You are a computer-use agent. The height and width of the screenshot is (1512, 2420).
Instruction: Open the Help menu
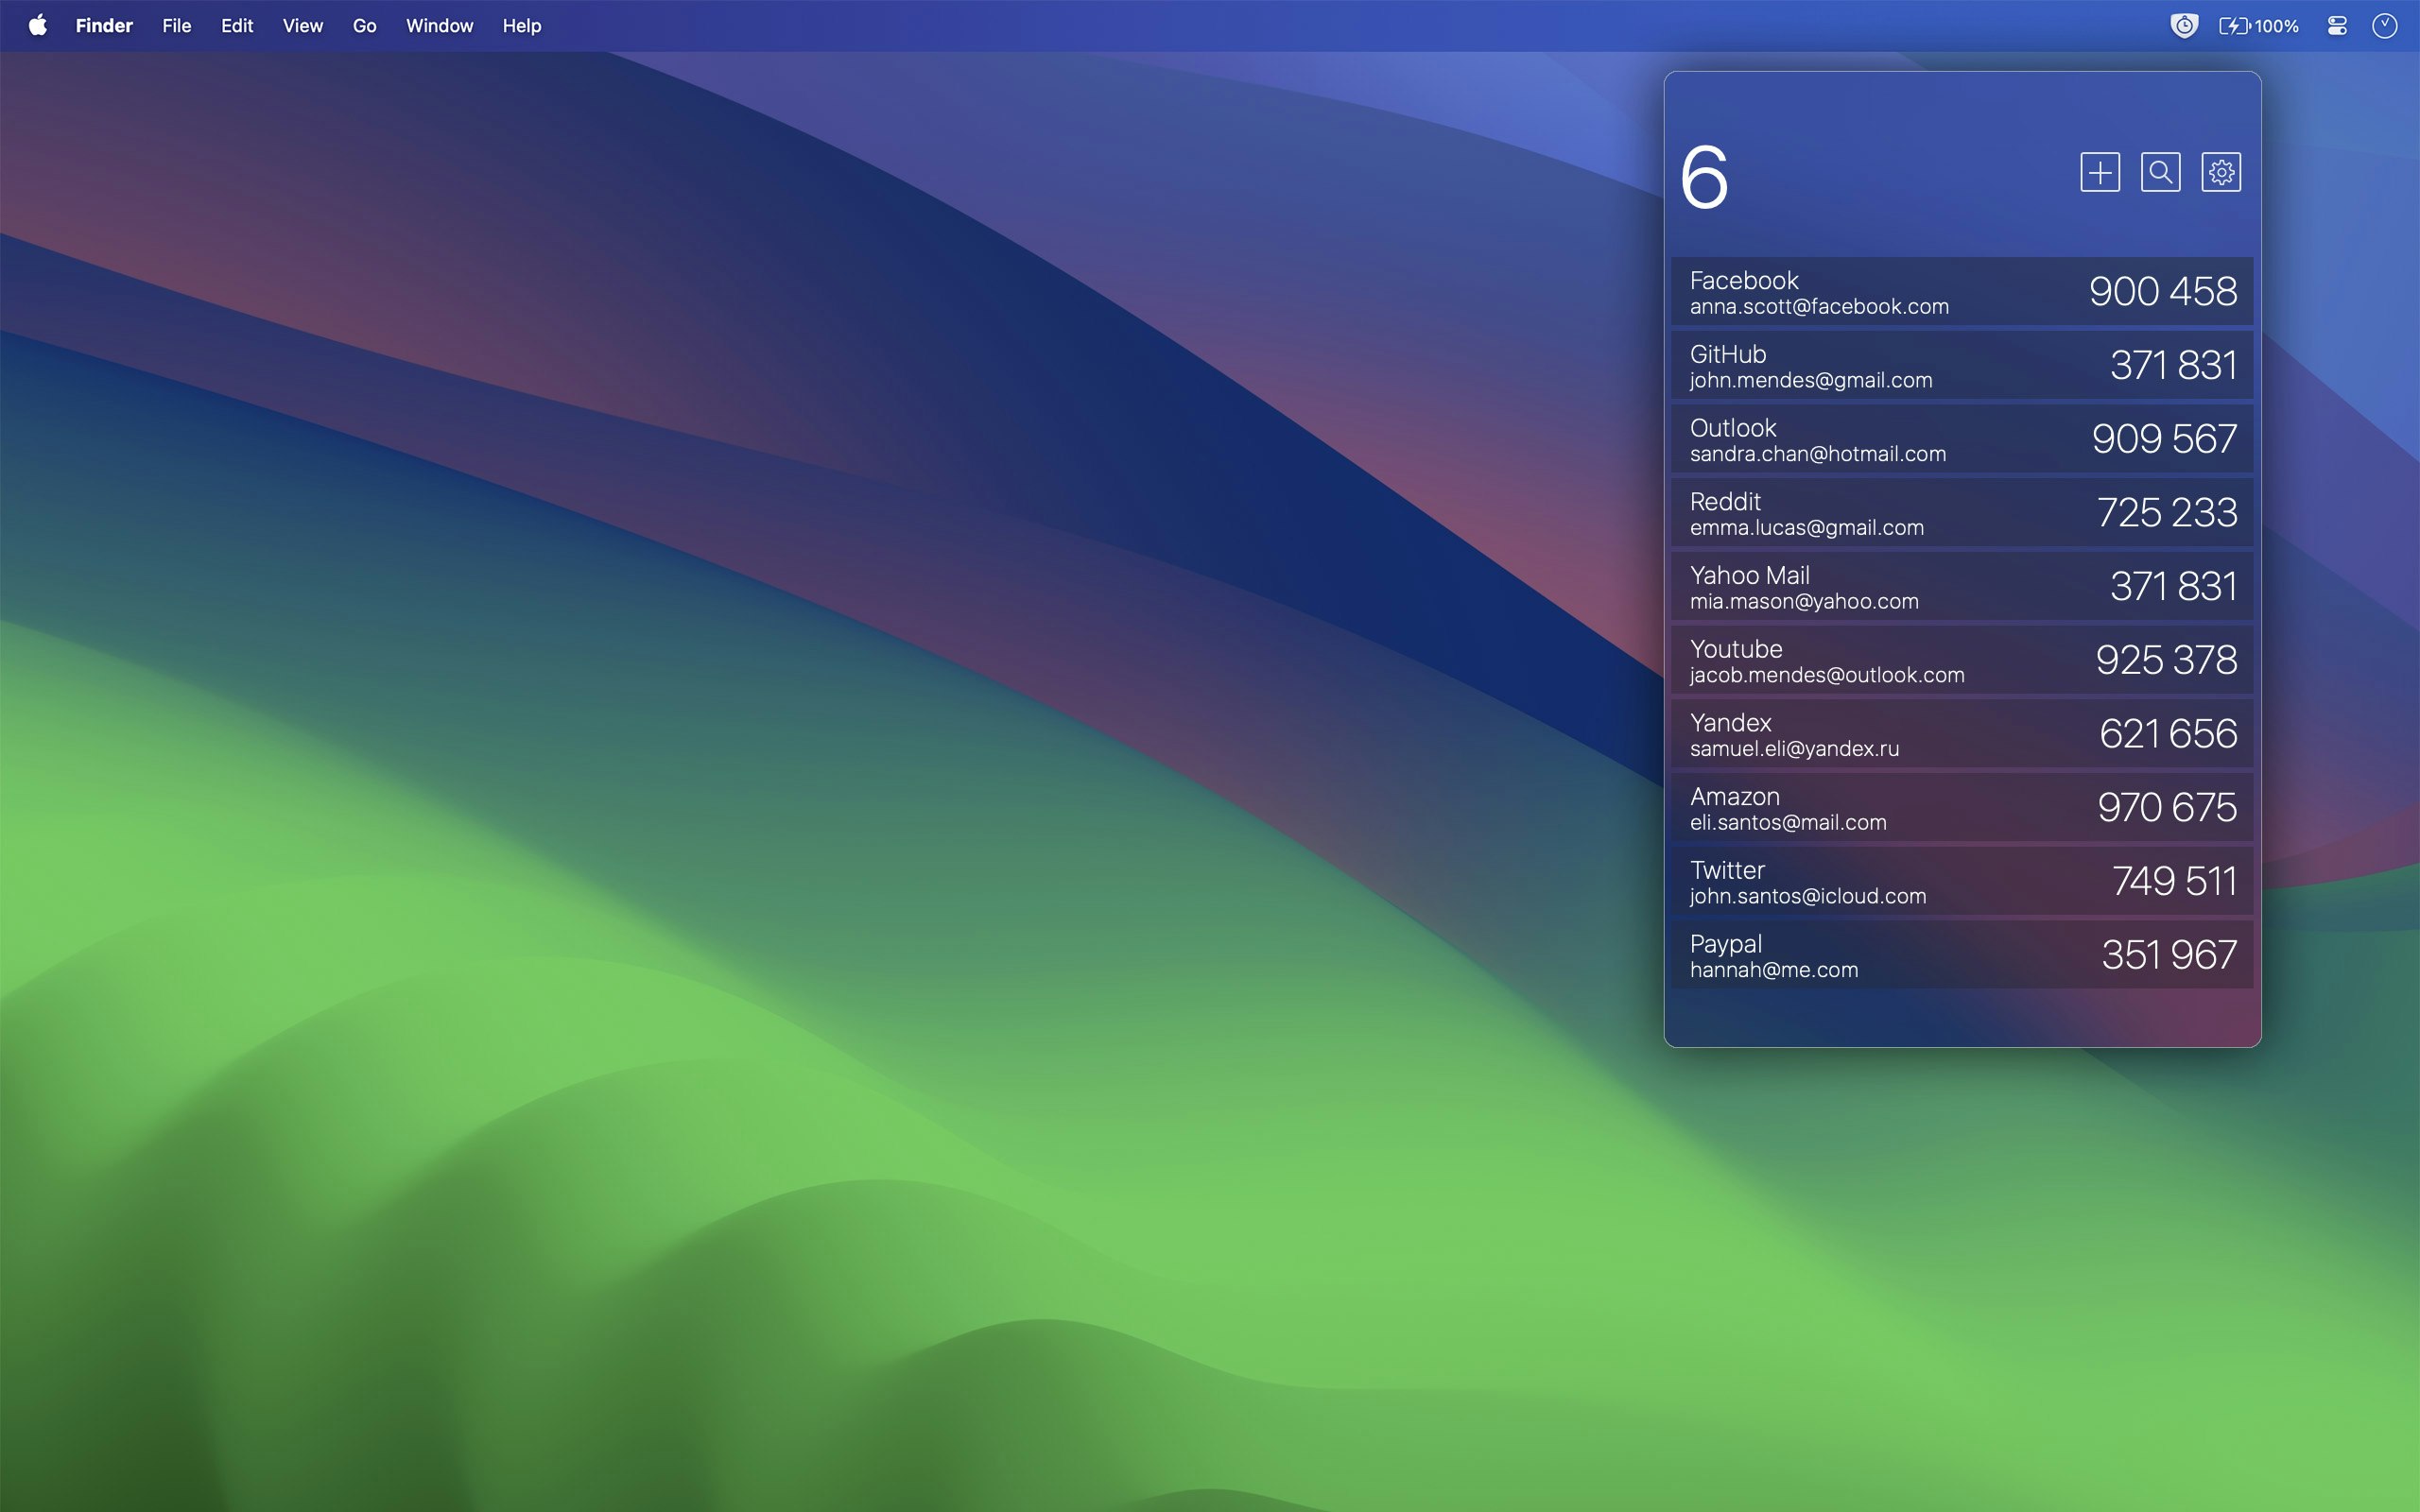point(521,26)
